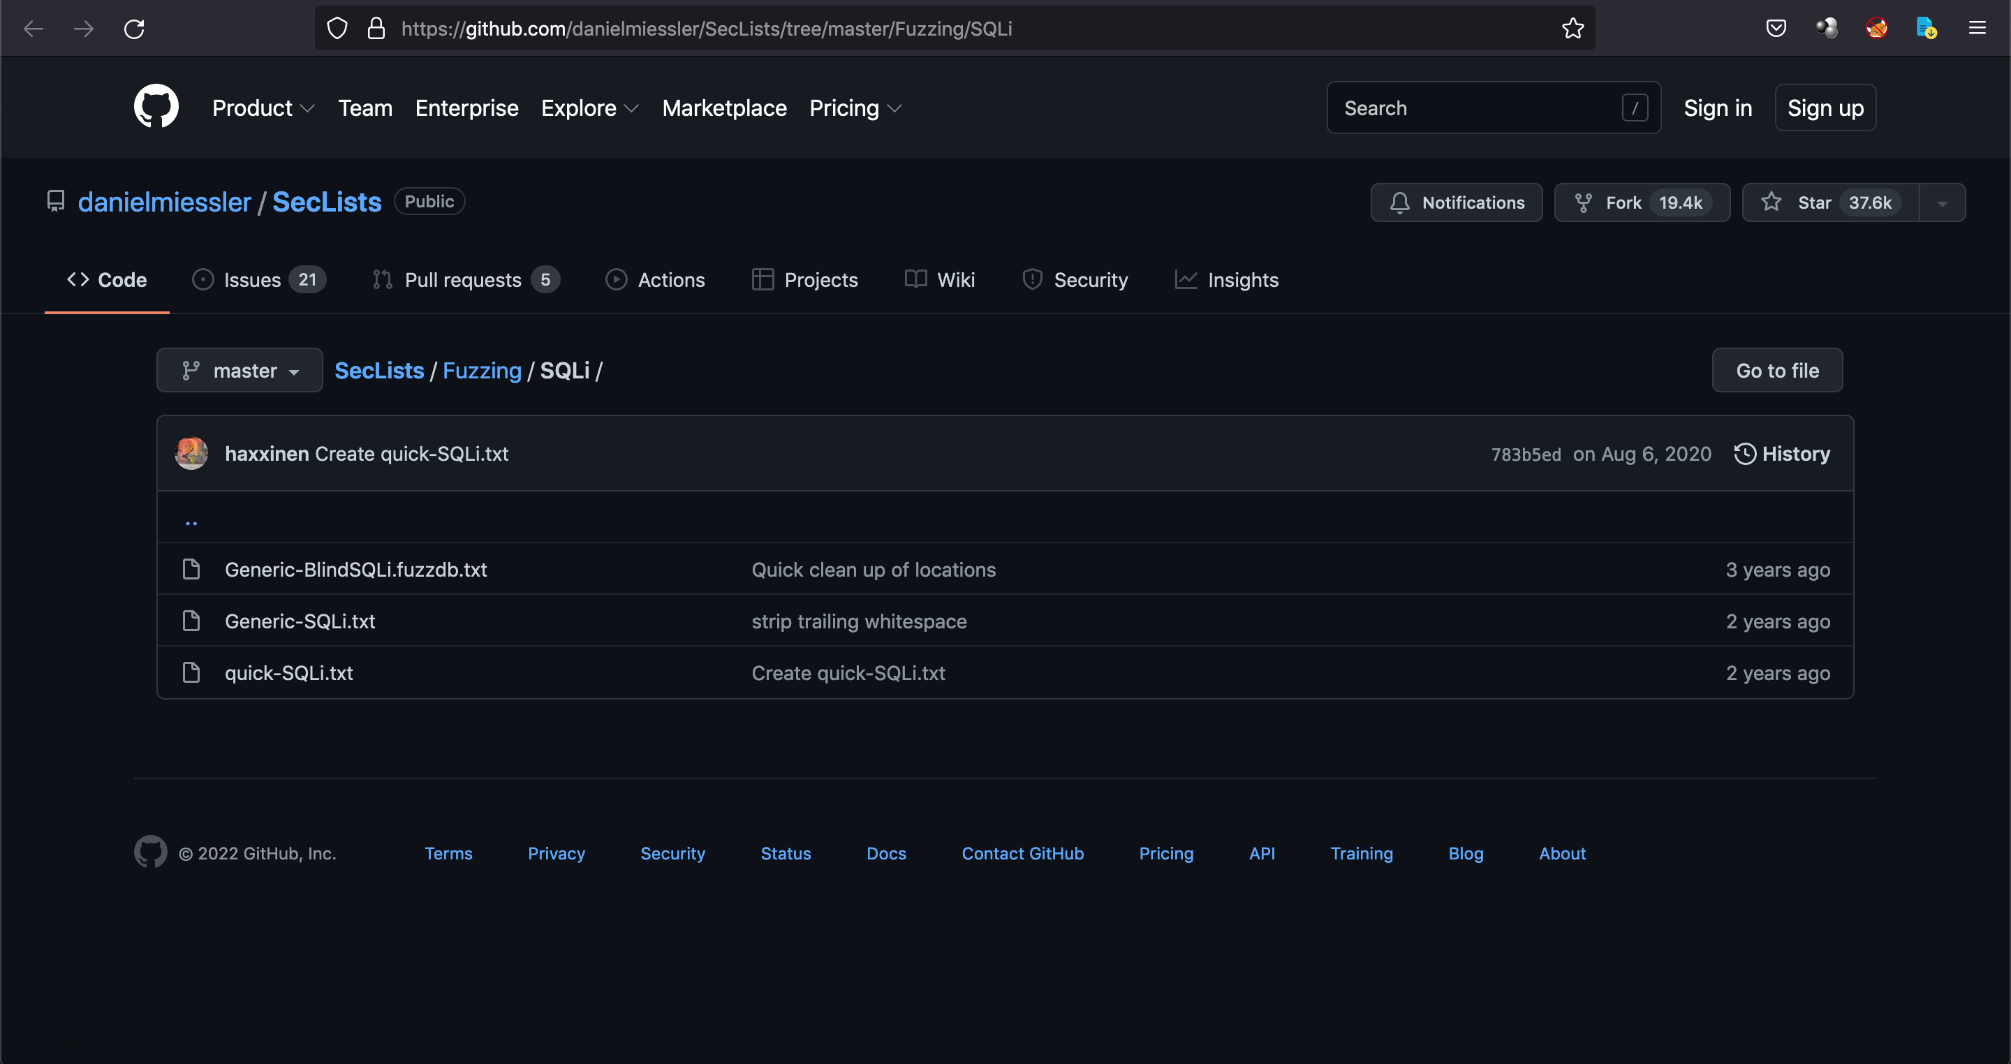
Task: Reload the page with the refresh icon
Action: pyautogui.click(x=134, y=29)
